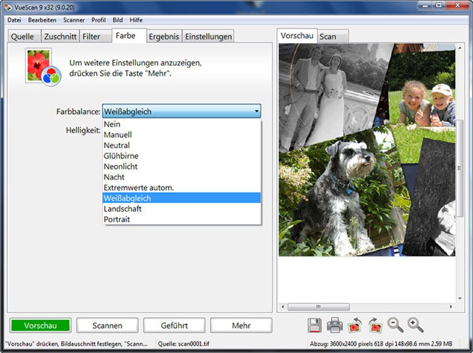Choose Neutral color balance option
The width and height of the screenshot is (473, 353).
(182, 145)
